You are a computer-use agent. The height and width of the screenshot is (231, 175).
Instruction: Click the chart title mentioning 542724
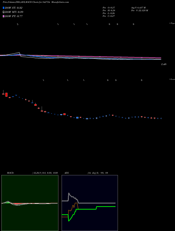36,2
